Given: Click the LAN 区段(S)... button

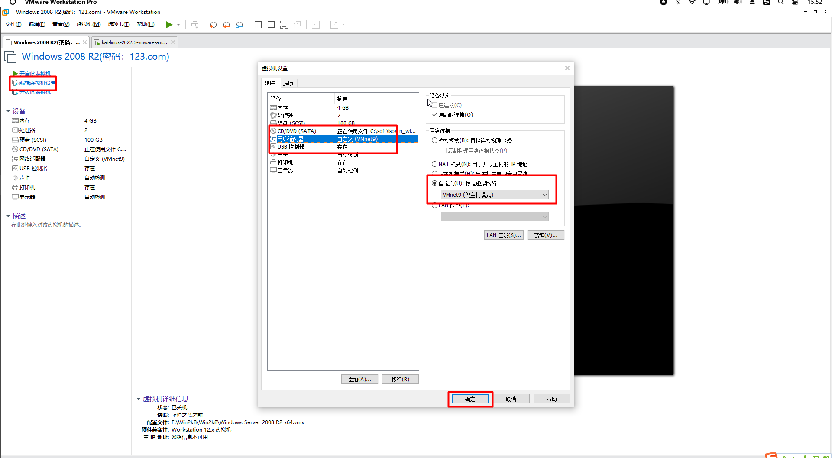Looking at the screenshot, I should [x=504, y=235].
